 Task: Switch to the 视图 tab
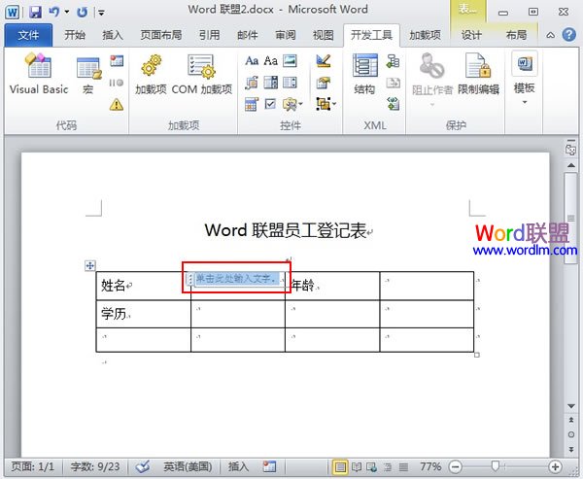[x=324, y=35]
